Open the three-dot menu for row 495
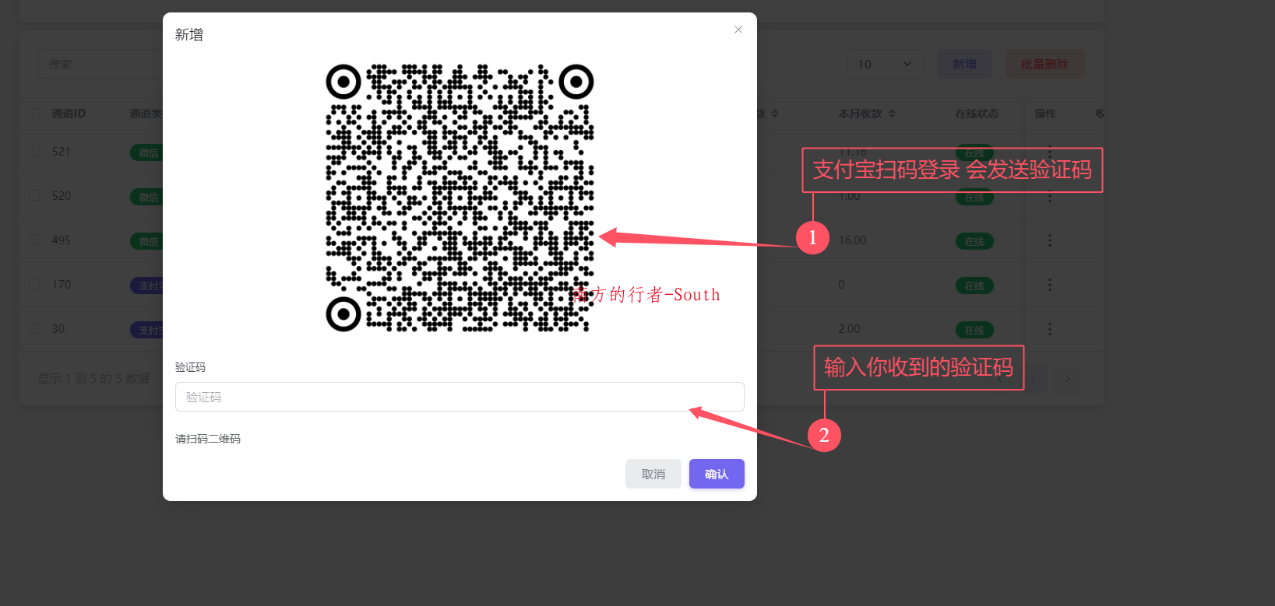 coord(1050,240)
